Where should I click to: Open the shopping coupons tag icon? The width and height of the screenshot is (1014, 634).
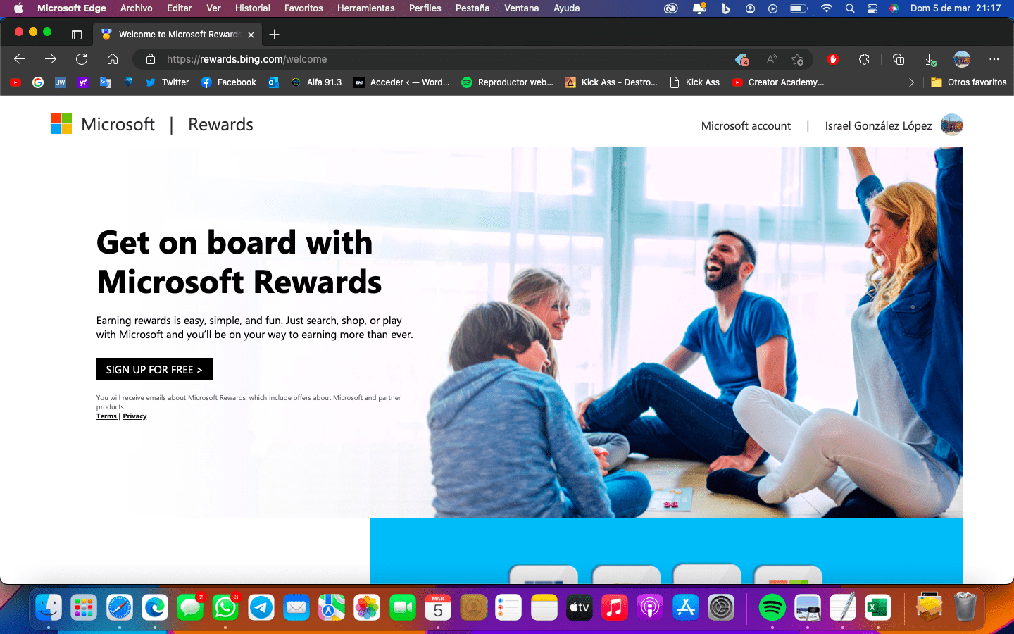tap(741, 59)
